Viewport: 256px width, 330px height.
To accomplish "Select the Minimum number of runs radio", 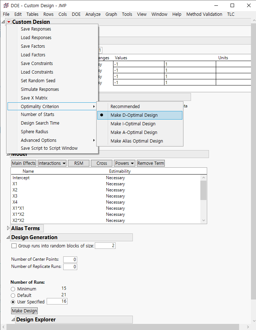I will point(13,289).
